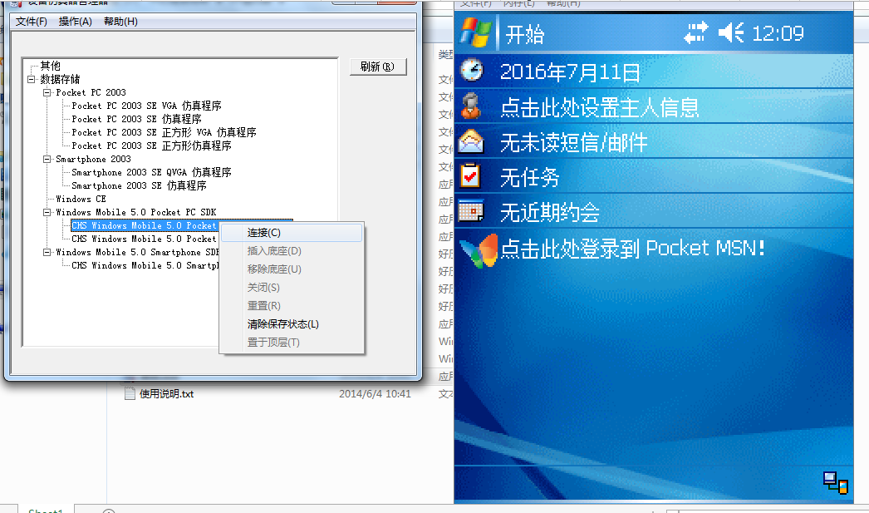
Task: Click the network computers tray icon in emulator
Action: coord(835,482)
